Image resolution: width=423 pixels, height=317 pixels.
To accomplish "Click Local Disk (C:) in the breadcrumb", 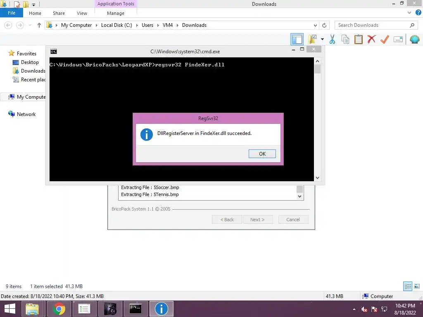I will pyautogui.click(x=116, y=25).
